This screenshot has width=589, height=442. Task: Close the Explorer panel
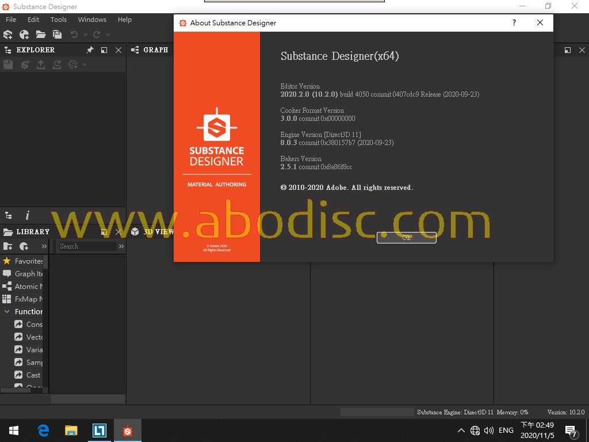click(118, 50)
